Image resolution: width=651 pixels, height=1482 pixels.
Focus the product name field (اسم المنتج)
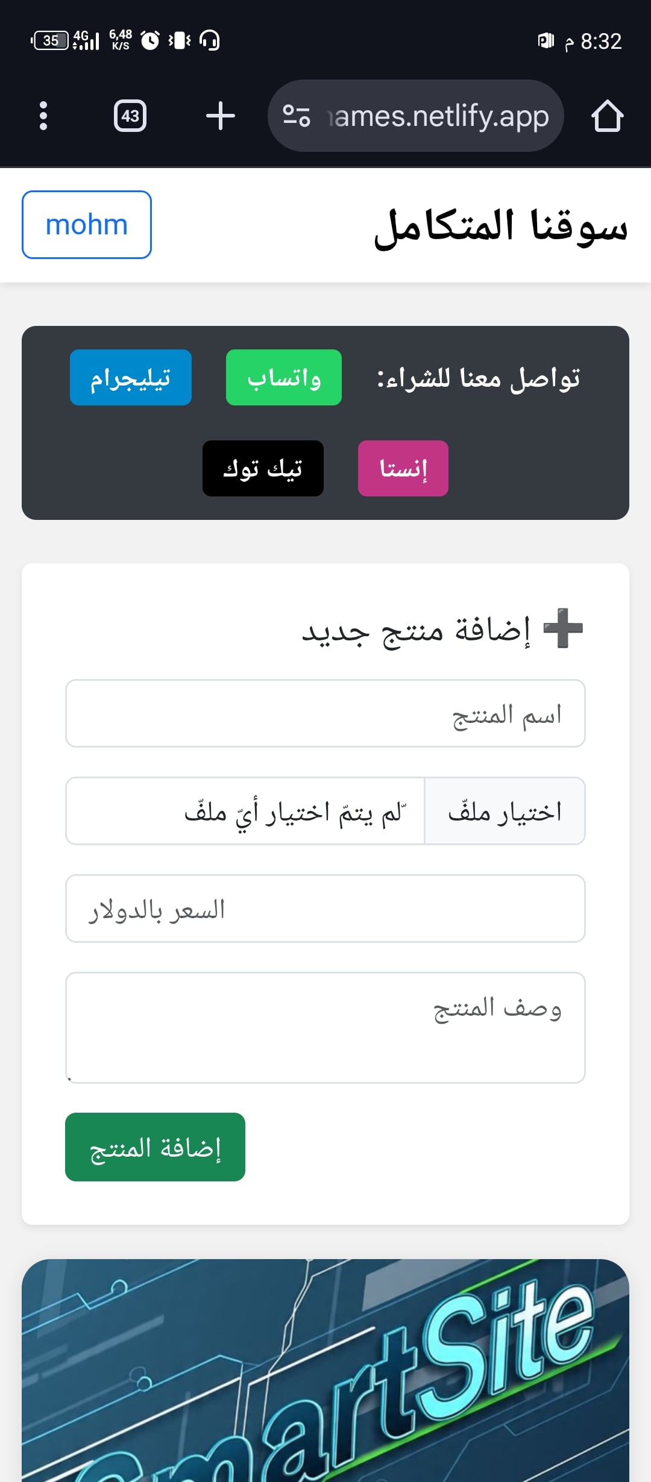click(x=325, y=714)
